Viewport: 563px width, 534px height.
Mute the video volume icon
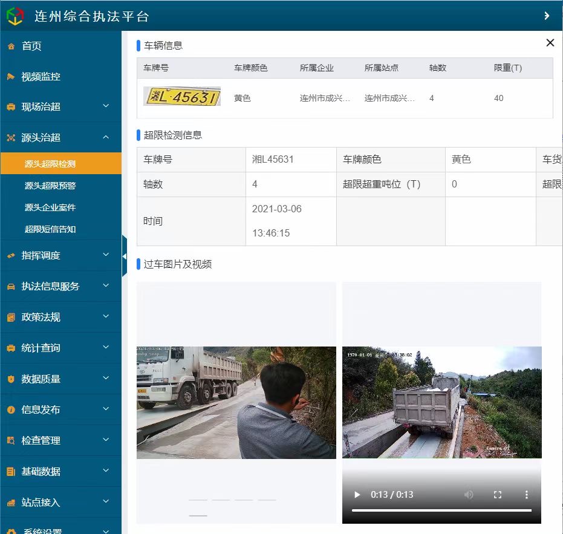coord(469,495)
